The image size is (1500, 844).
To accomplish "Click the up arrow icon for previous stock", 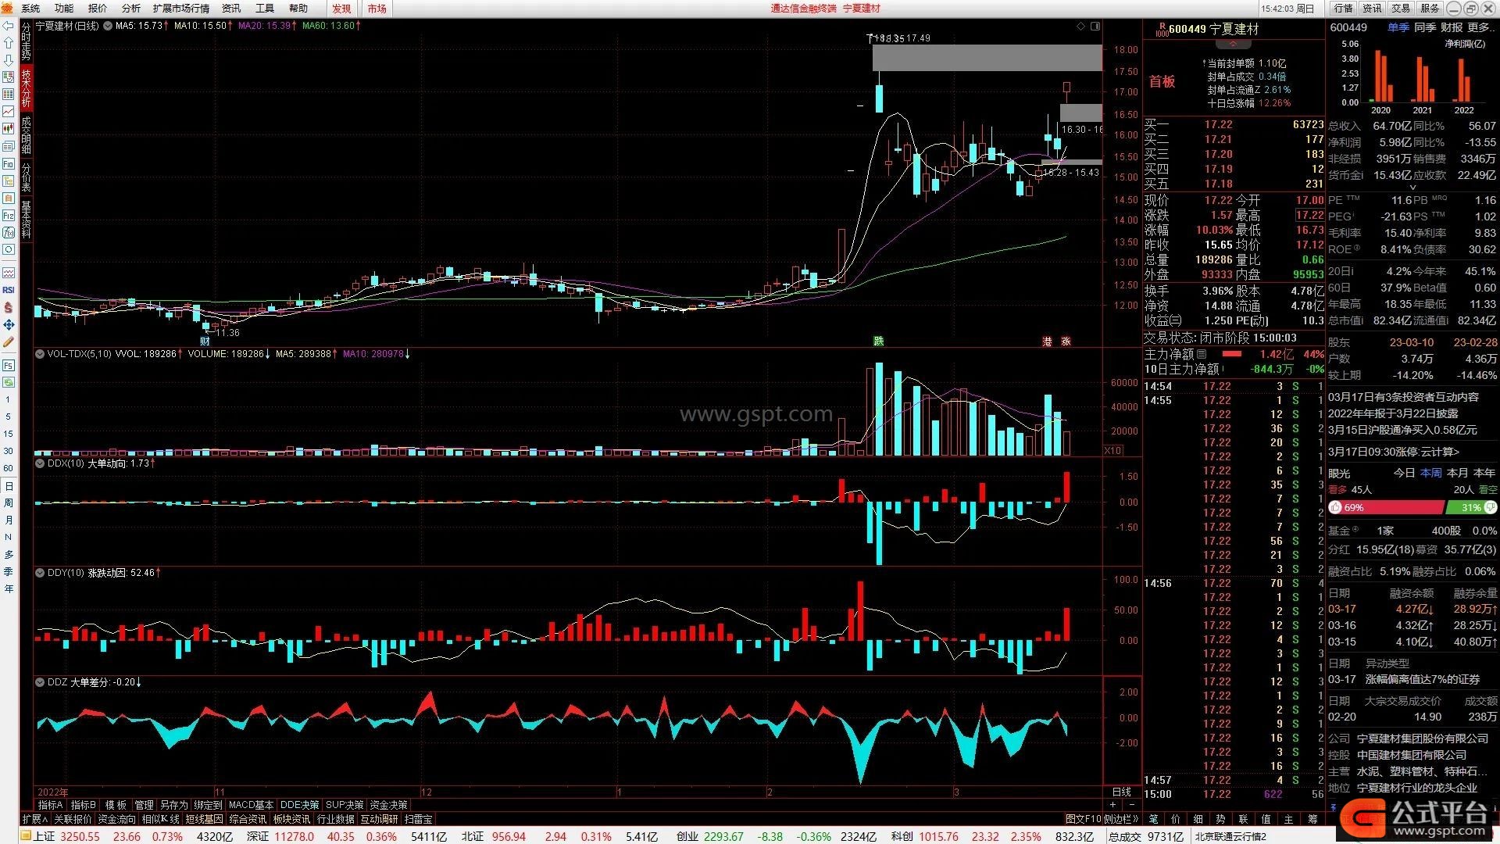I will click(x=9, y=43).
